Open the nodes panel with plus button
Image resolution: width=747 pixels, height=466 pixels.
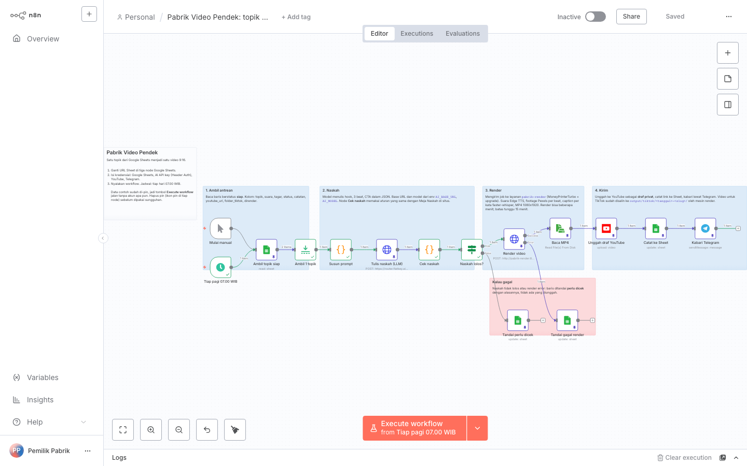click(x=728, y=53)
